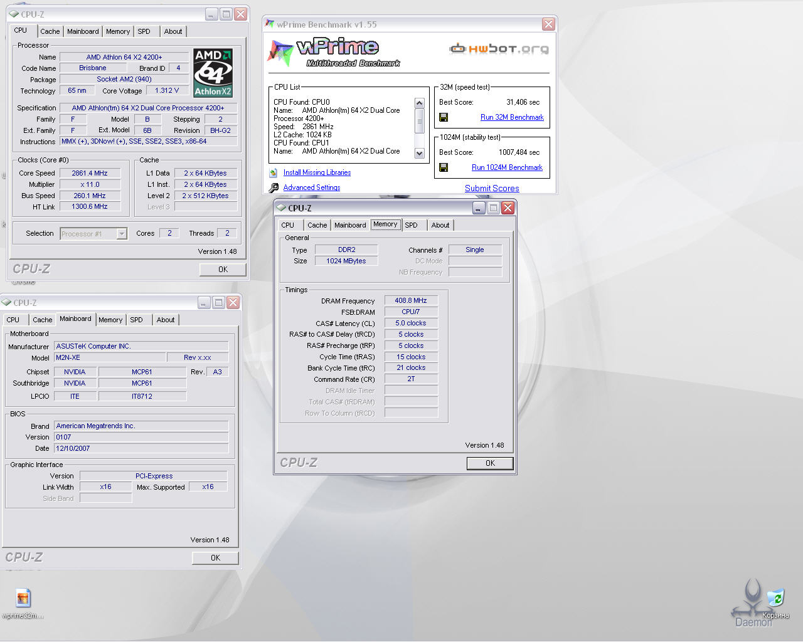Click the wPrime title bar icon

(x=270, y=24)
